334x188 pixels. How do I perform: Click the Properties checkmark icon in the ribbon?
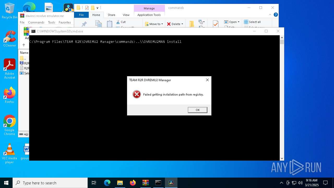(x=216, y=24)
